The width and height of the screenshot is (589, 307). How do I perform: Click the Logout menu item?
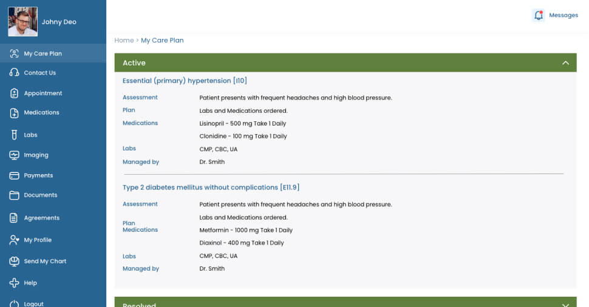33,303
